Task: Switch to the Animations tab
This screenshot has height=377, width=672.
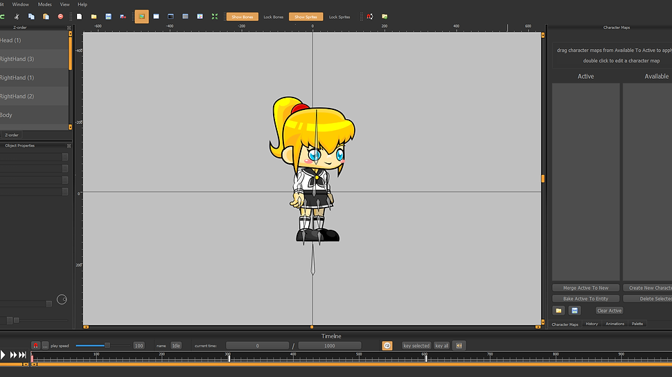Action: (615, 324)
